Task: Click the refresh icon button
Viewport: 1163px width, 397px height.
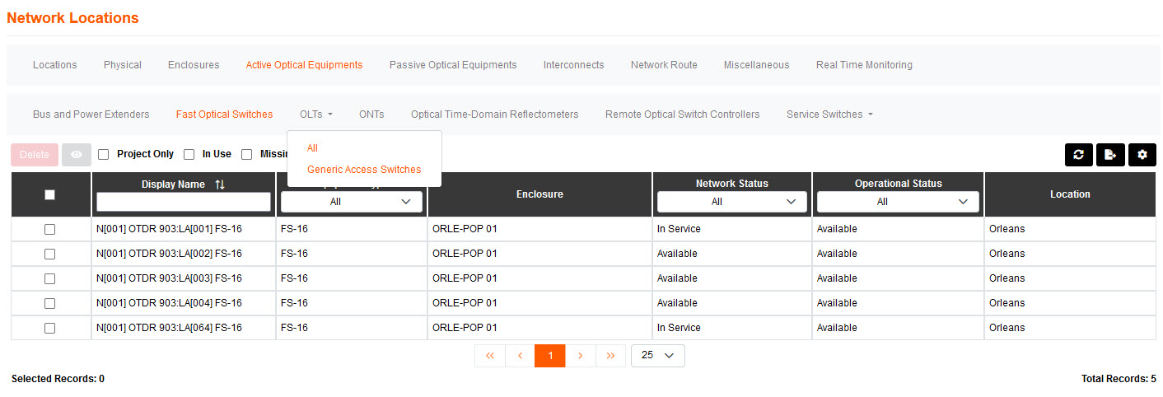Action: 1079,155
